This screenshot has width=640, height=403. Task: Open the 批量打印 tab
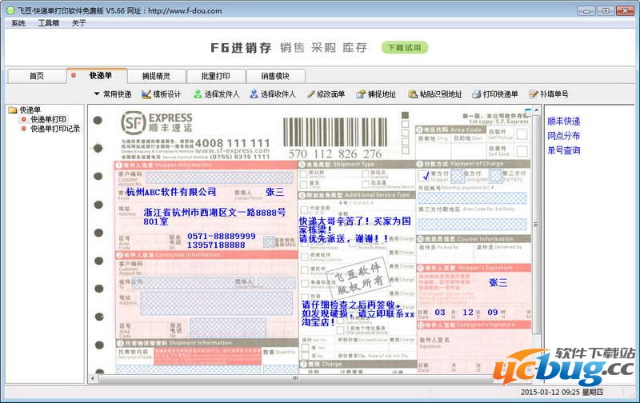(216, 76)
